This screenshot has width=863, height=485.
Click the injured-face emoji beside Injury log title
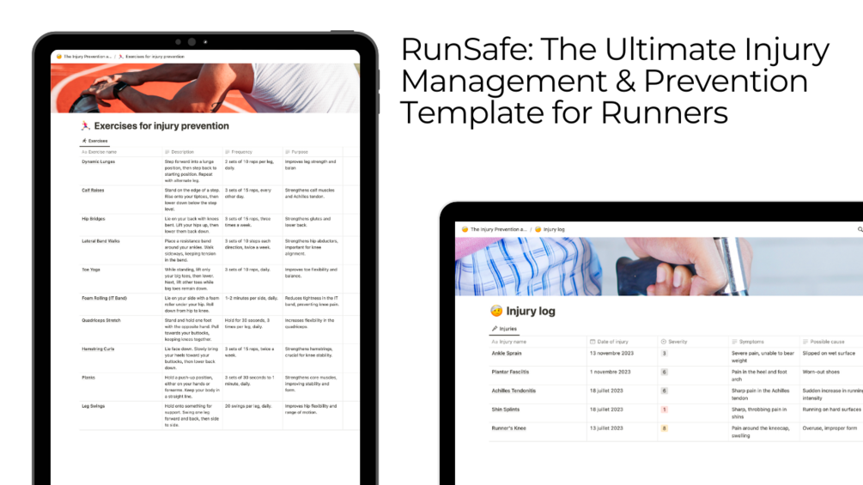click(496, 311)
